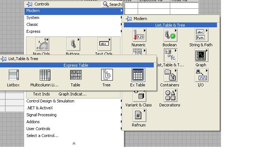Expand submenu arrow on Numeric icon
The height and width of the screenshot is (164, 263).
[x=145, y=31]
